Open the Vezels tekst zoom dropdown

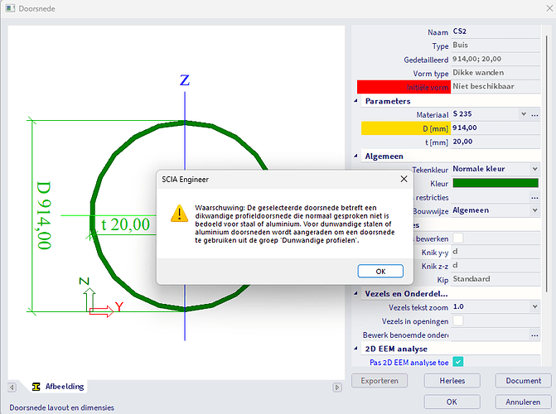(x=534, y=306)
